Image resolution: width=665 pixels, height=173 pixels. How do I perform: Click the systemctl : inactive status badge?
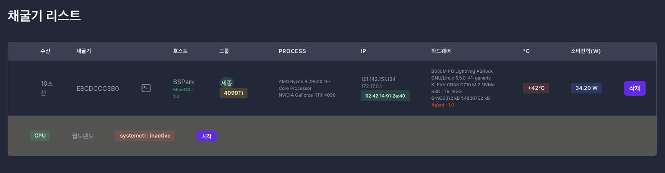[x=145, y=136]
